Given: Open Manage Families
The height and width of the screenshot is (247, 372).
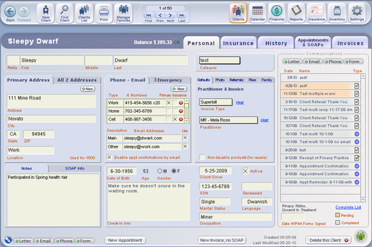Looking at the screenshot, I should (123, 13).
